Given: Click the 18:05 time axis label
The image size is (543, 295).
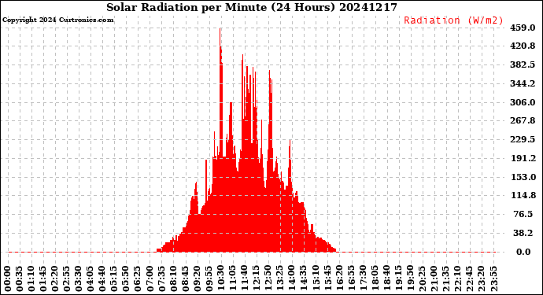Looking at the screenshot, I should [x=375, y=279].
